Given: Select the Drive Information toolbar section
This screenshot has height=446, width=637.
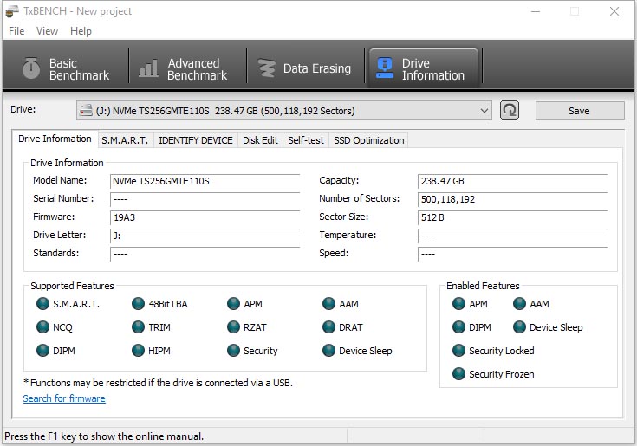Looking at the screenshot, I should click(x=423, y=68).
